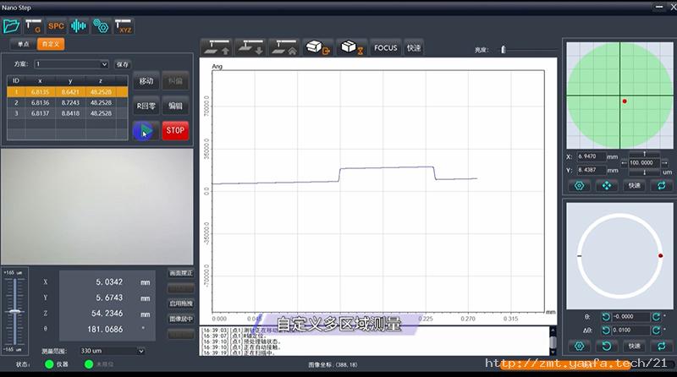This screenshot has width=677, height=377.
Task: Open the waveform analysis icon
Action: [79, 26]
